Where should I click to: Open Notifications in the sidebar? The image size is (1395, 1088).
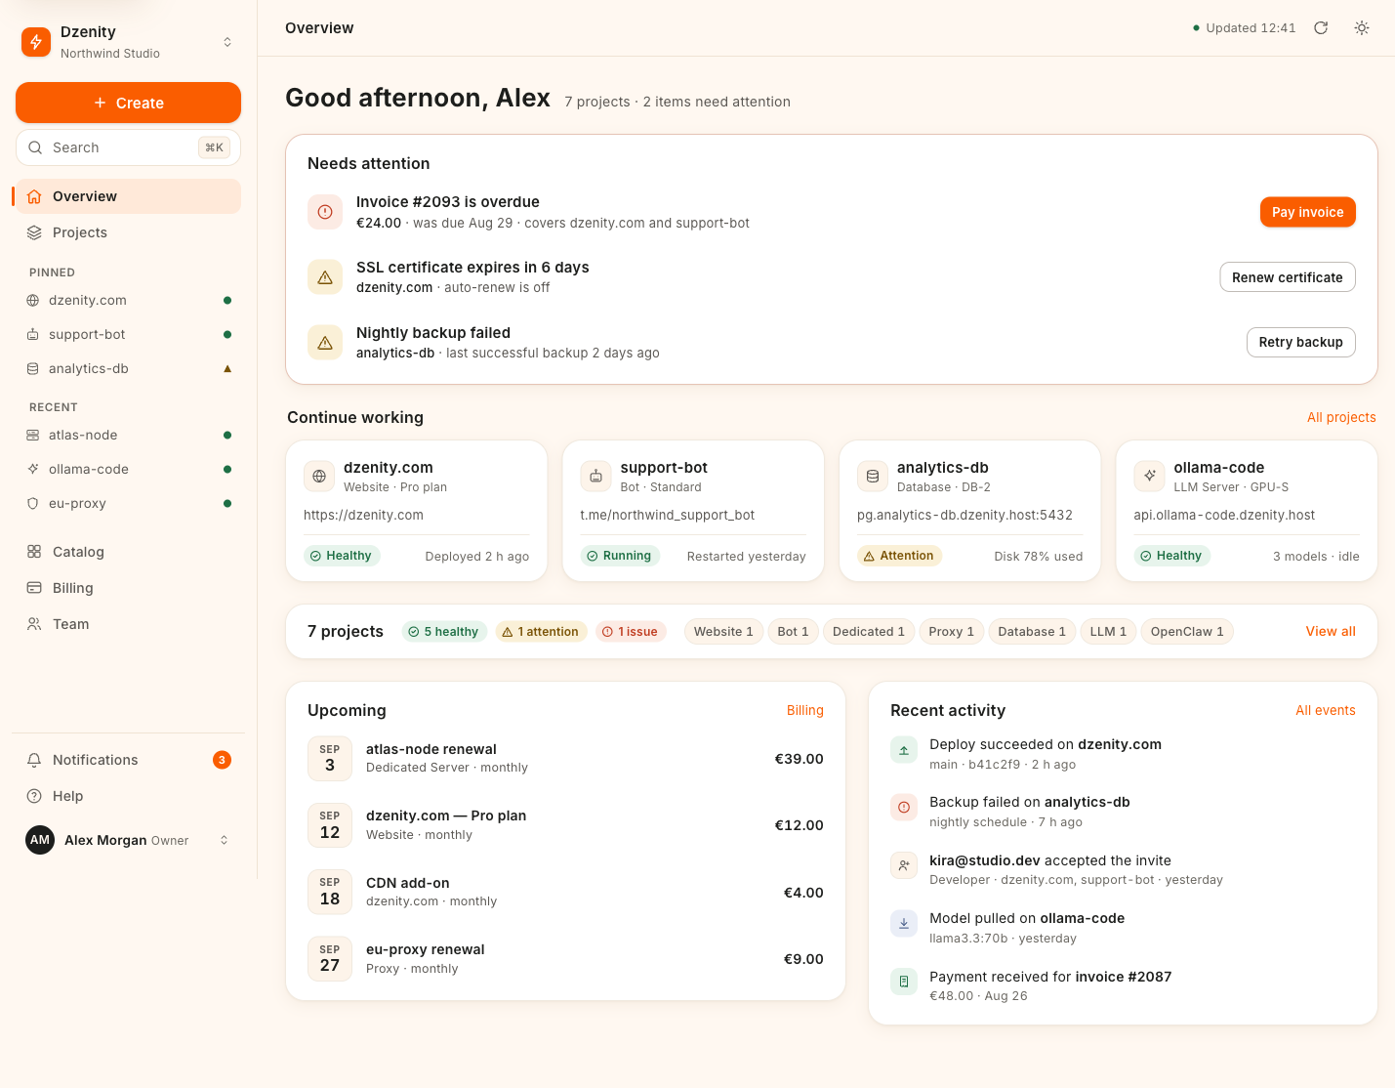[128, 760]
